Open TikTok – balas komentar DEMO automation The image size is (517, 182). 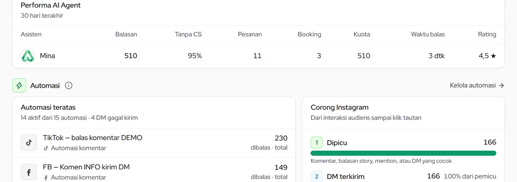pos(154,143)
